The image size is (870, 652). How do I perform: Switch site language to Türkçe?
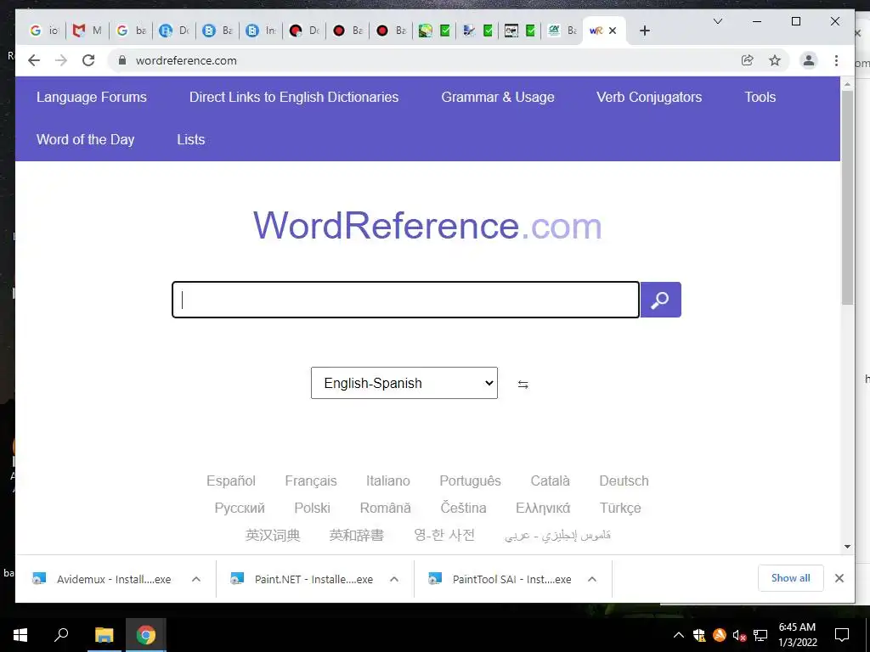tap(620, 508)
